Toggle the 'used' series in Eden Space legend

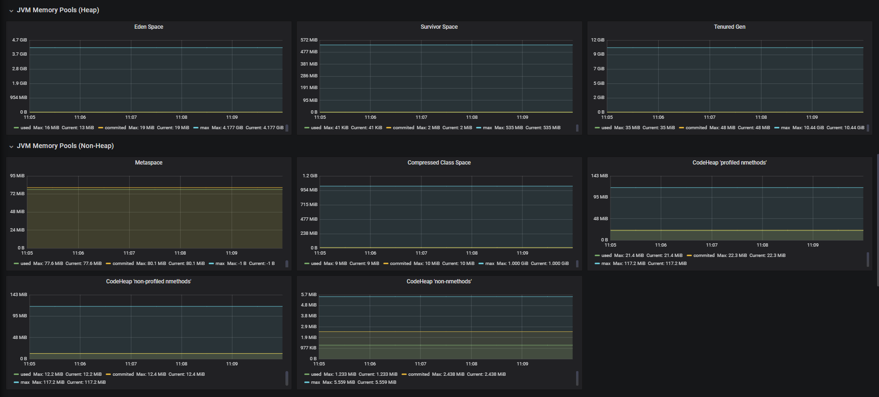pos(25,128)
